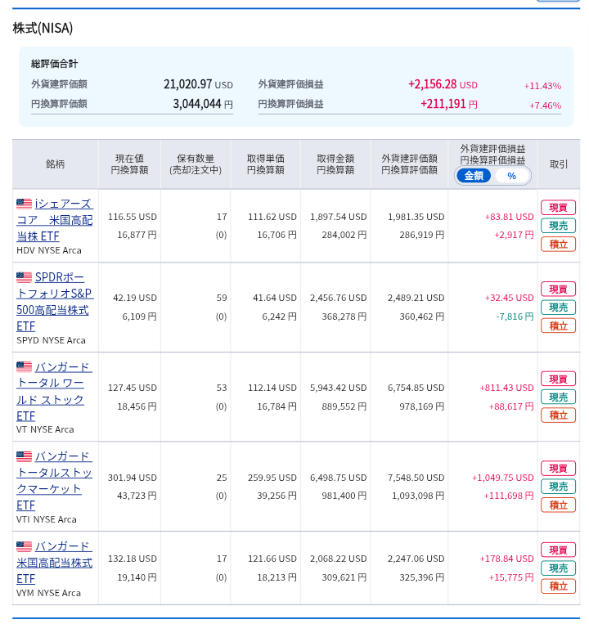Click 現買 button for VTI
Viewport: 589px width, 624px height.
click(558, 469)
